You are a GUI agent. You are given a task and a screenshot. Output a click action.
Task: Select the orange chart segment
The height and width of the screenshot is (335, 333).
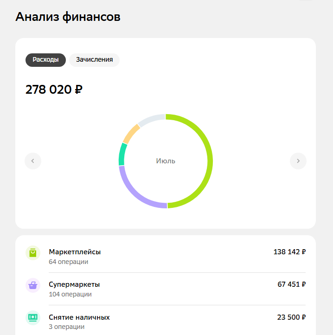coord(131,134)
